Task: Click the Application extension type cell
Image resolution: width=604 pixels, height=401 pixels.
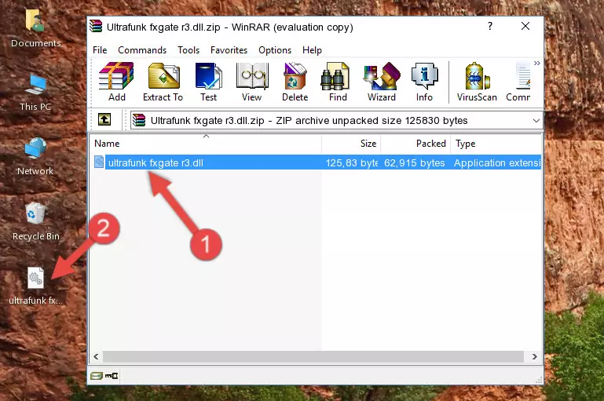Action: coord(497,162)
